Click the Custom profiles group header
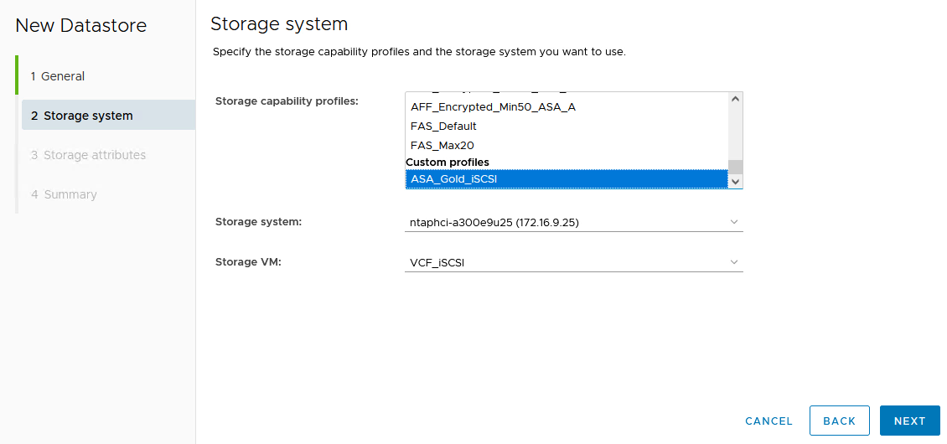Image resolution: width=947 pixels, height=444 pixels. 448,162
